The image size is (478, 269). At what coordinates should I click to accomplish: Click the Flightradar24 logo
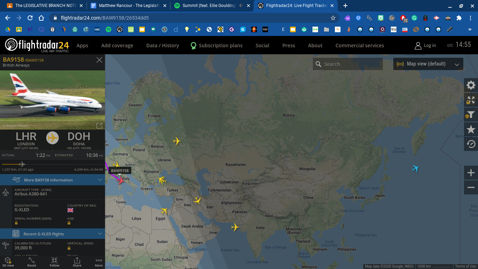pos(37,45)
